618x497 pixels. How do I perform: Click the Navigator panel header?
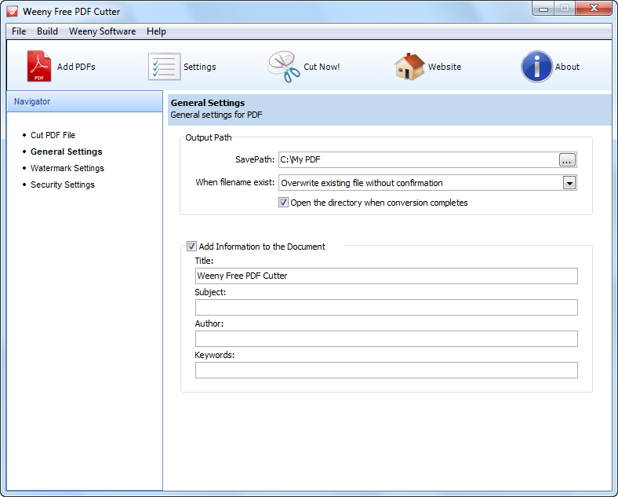[85, 101]
